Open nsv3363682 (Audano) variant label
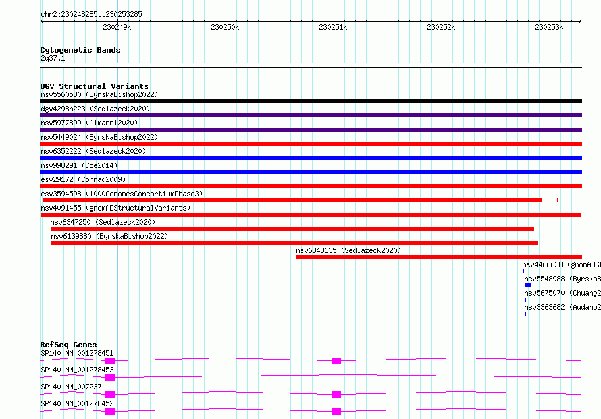The image size is (601, 419). pos(563,307)
